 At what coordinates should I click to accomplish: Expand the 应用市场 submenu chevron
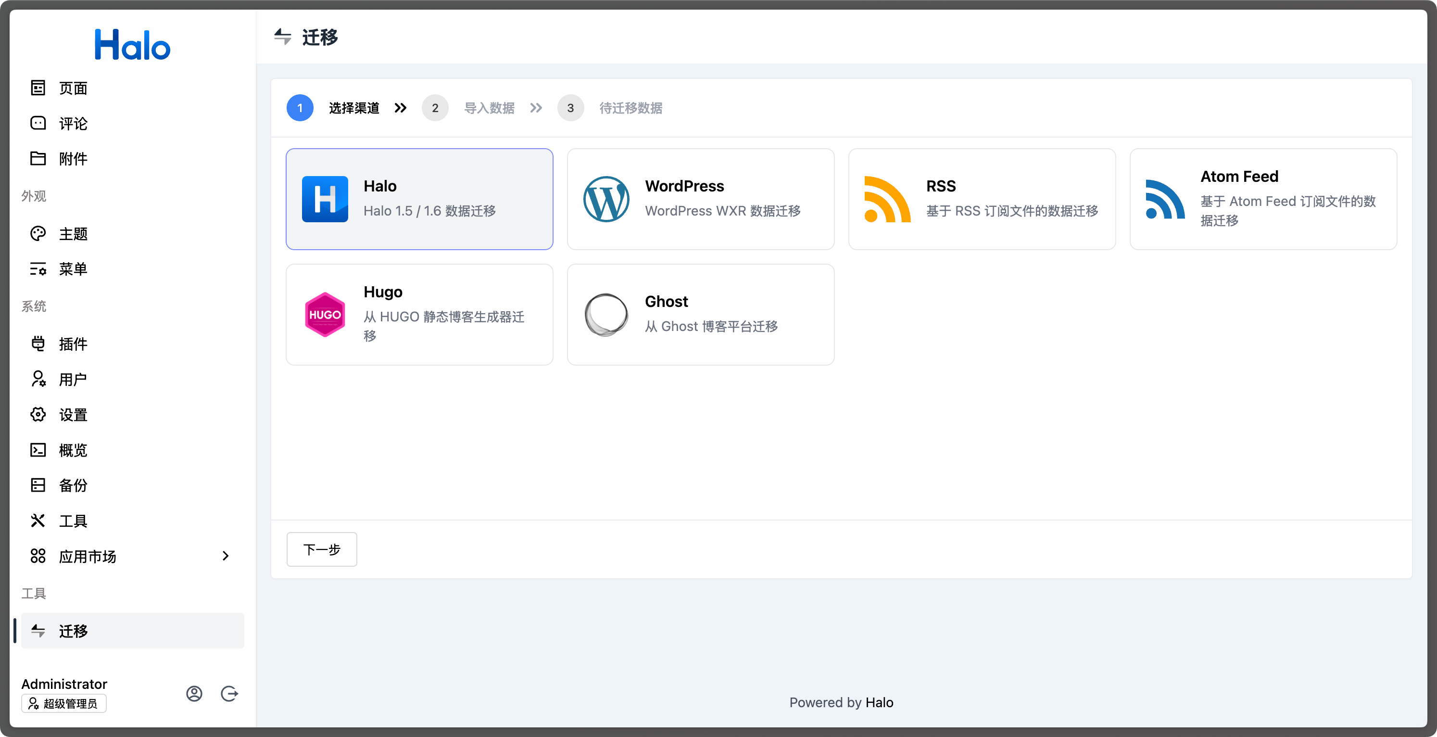(x=226, y=556)
